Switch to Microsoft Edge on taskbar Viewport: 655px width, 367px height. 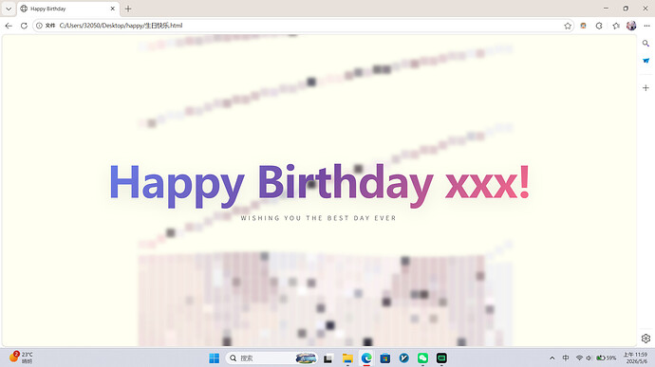366,358
